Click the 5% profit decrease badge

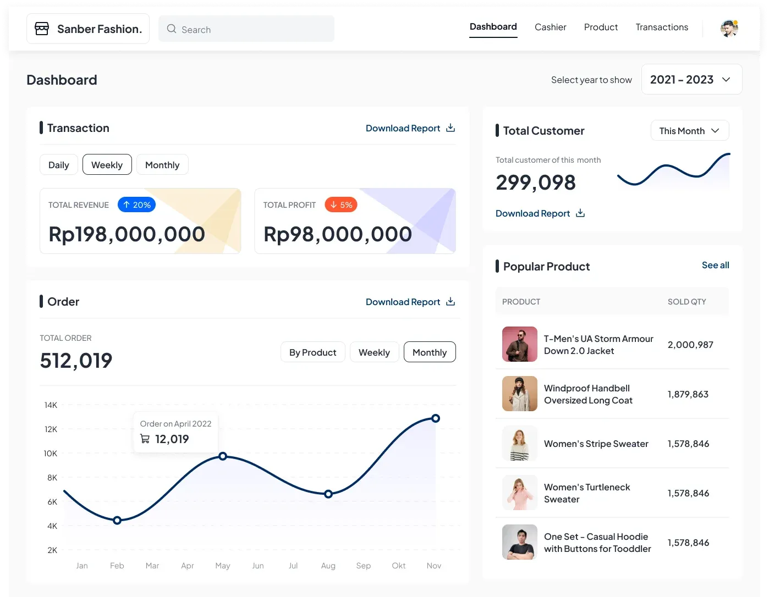click(x=341, y=204)
